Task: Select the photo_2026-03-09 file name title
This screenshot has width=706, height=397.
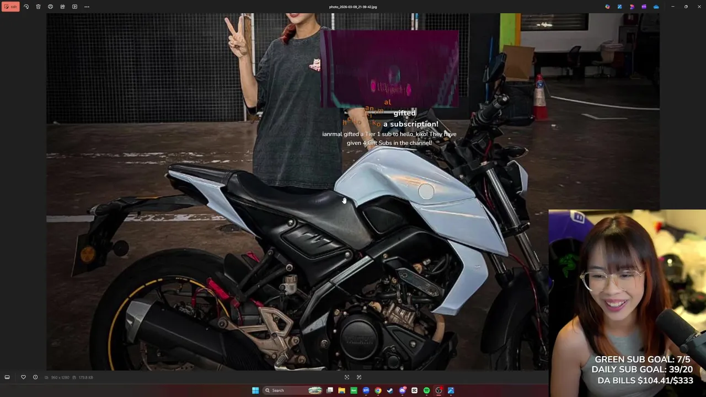Action: point(353,7)
